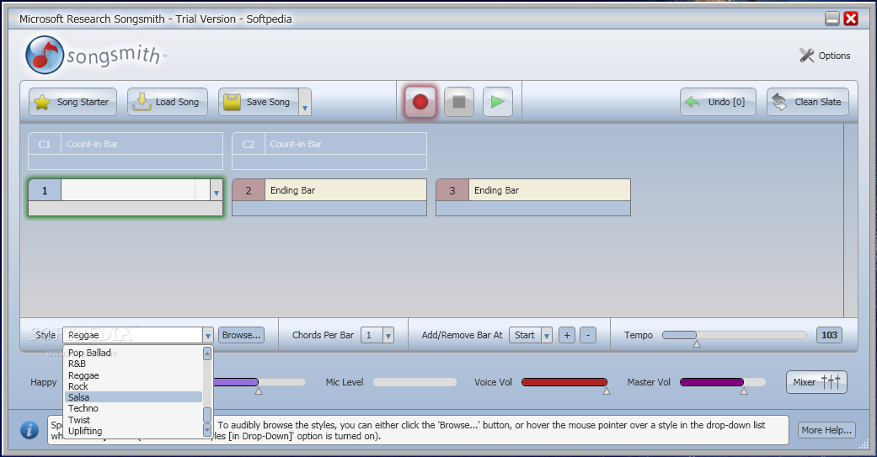Click the blue info icon
Screen dimensions: 877x457
pos(29,429)
